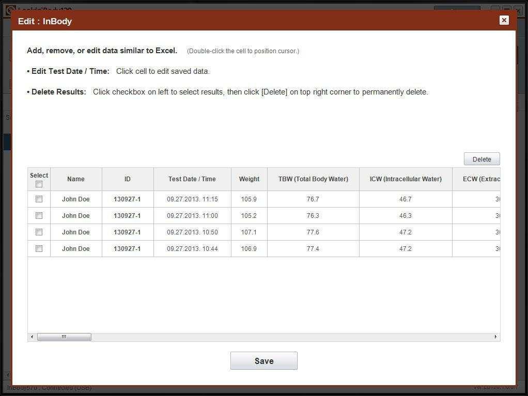Screen dimensions: 528x396
Task: Click the partially shown ECW column header
Action: pos(476,179)
